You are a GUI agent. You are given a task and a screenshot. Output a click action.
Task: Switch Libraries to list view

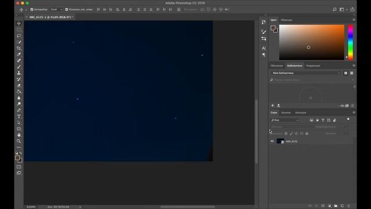point(352,73)
